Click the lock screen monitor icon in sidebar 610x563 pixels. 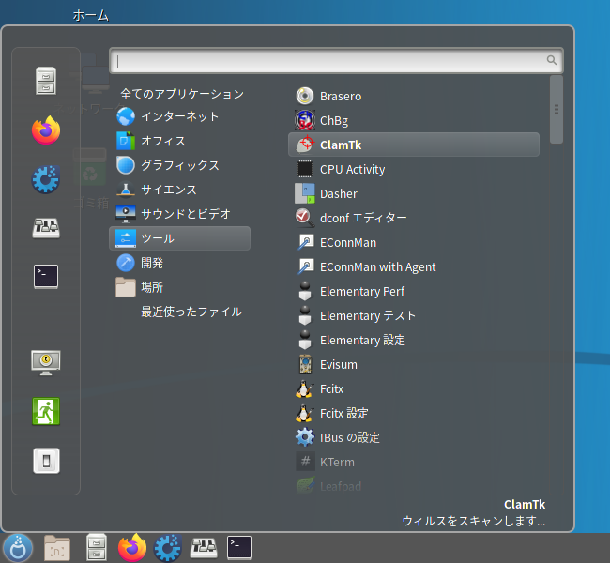(46, 362)
